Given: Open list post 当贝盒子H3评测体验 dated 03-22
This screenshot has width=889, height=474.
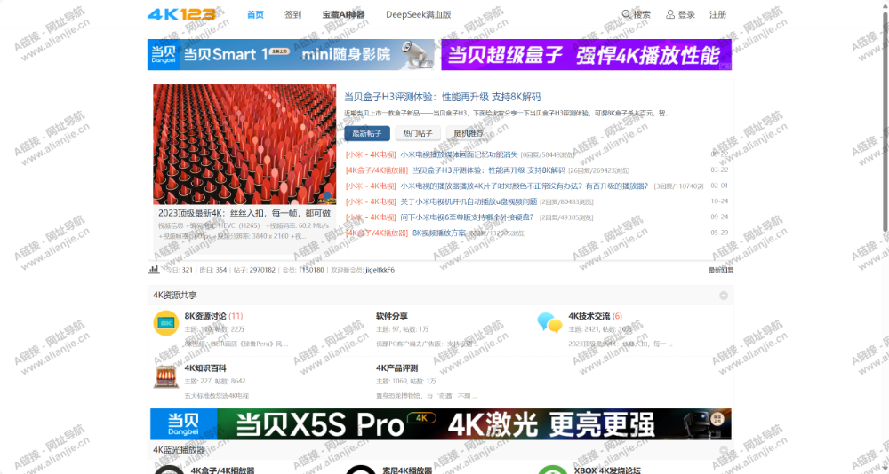Looking at the screenshot, I should pyautogui.click(x=489, y=170).
